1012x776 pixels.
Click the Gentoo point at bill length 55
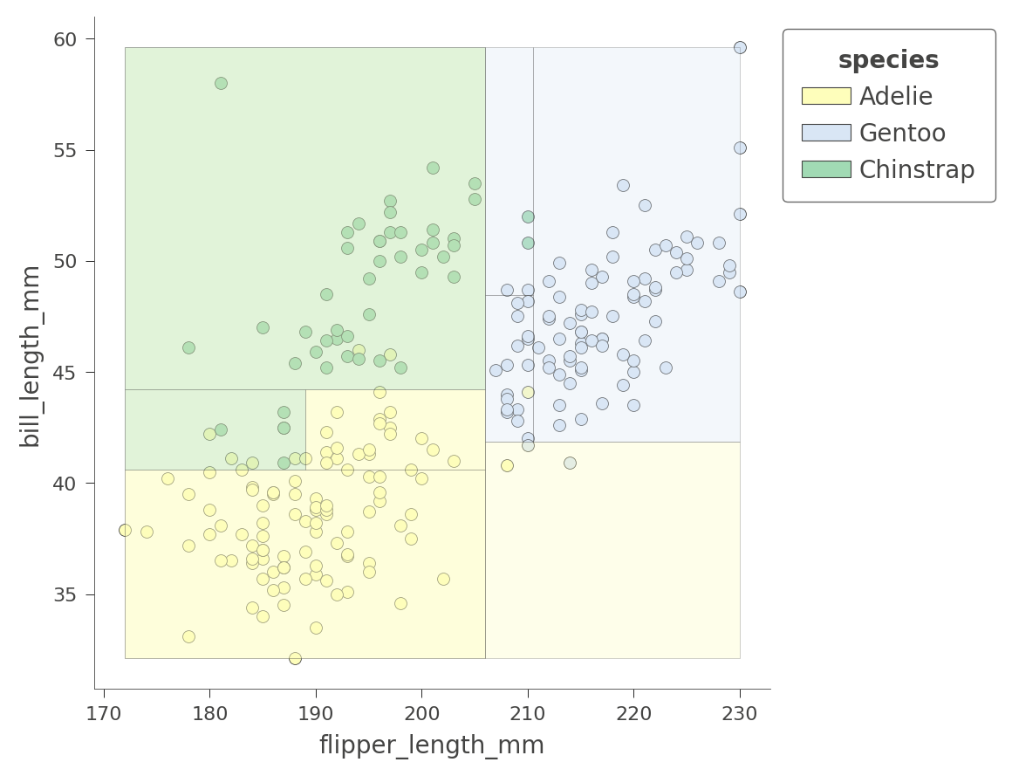pos(740,148)
